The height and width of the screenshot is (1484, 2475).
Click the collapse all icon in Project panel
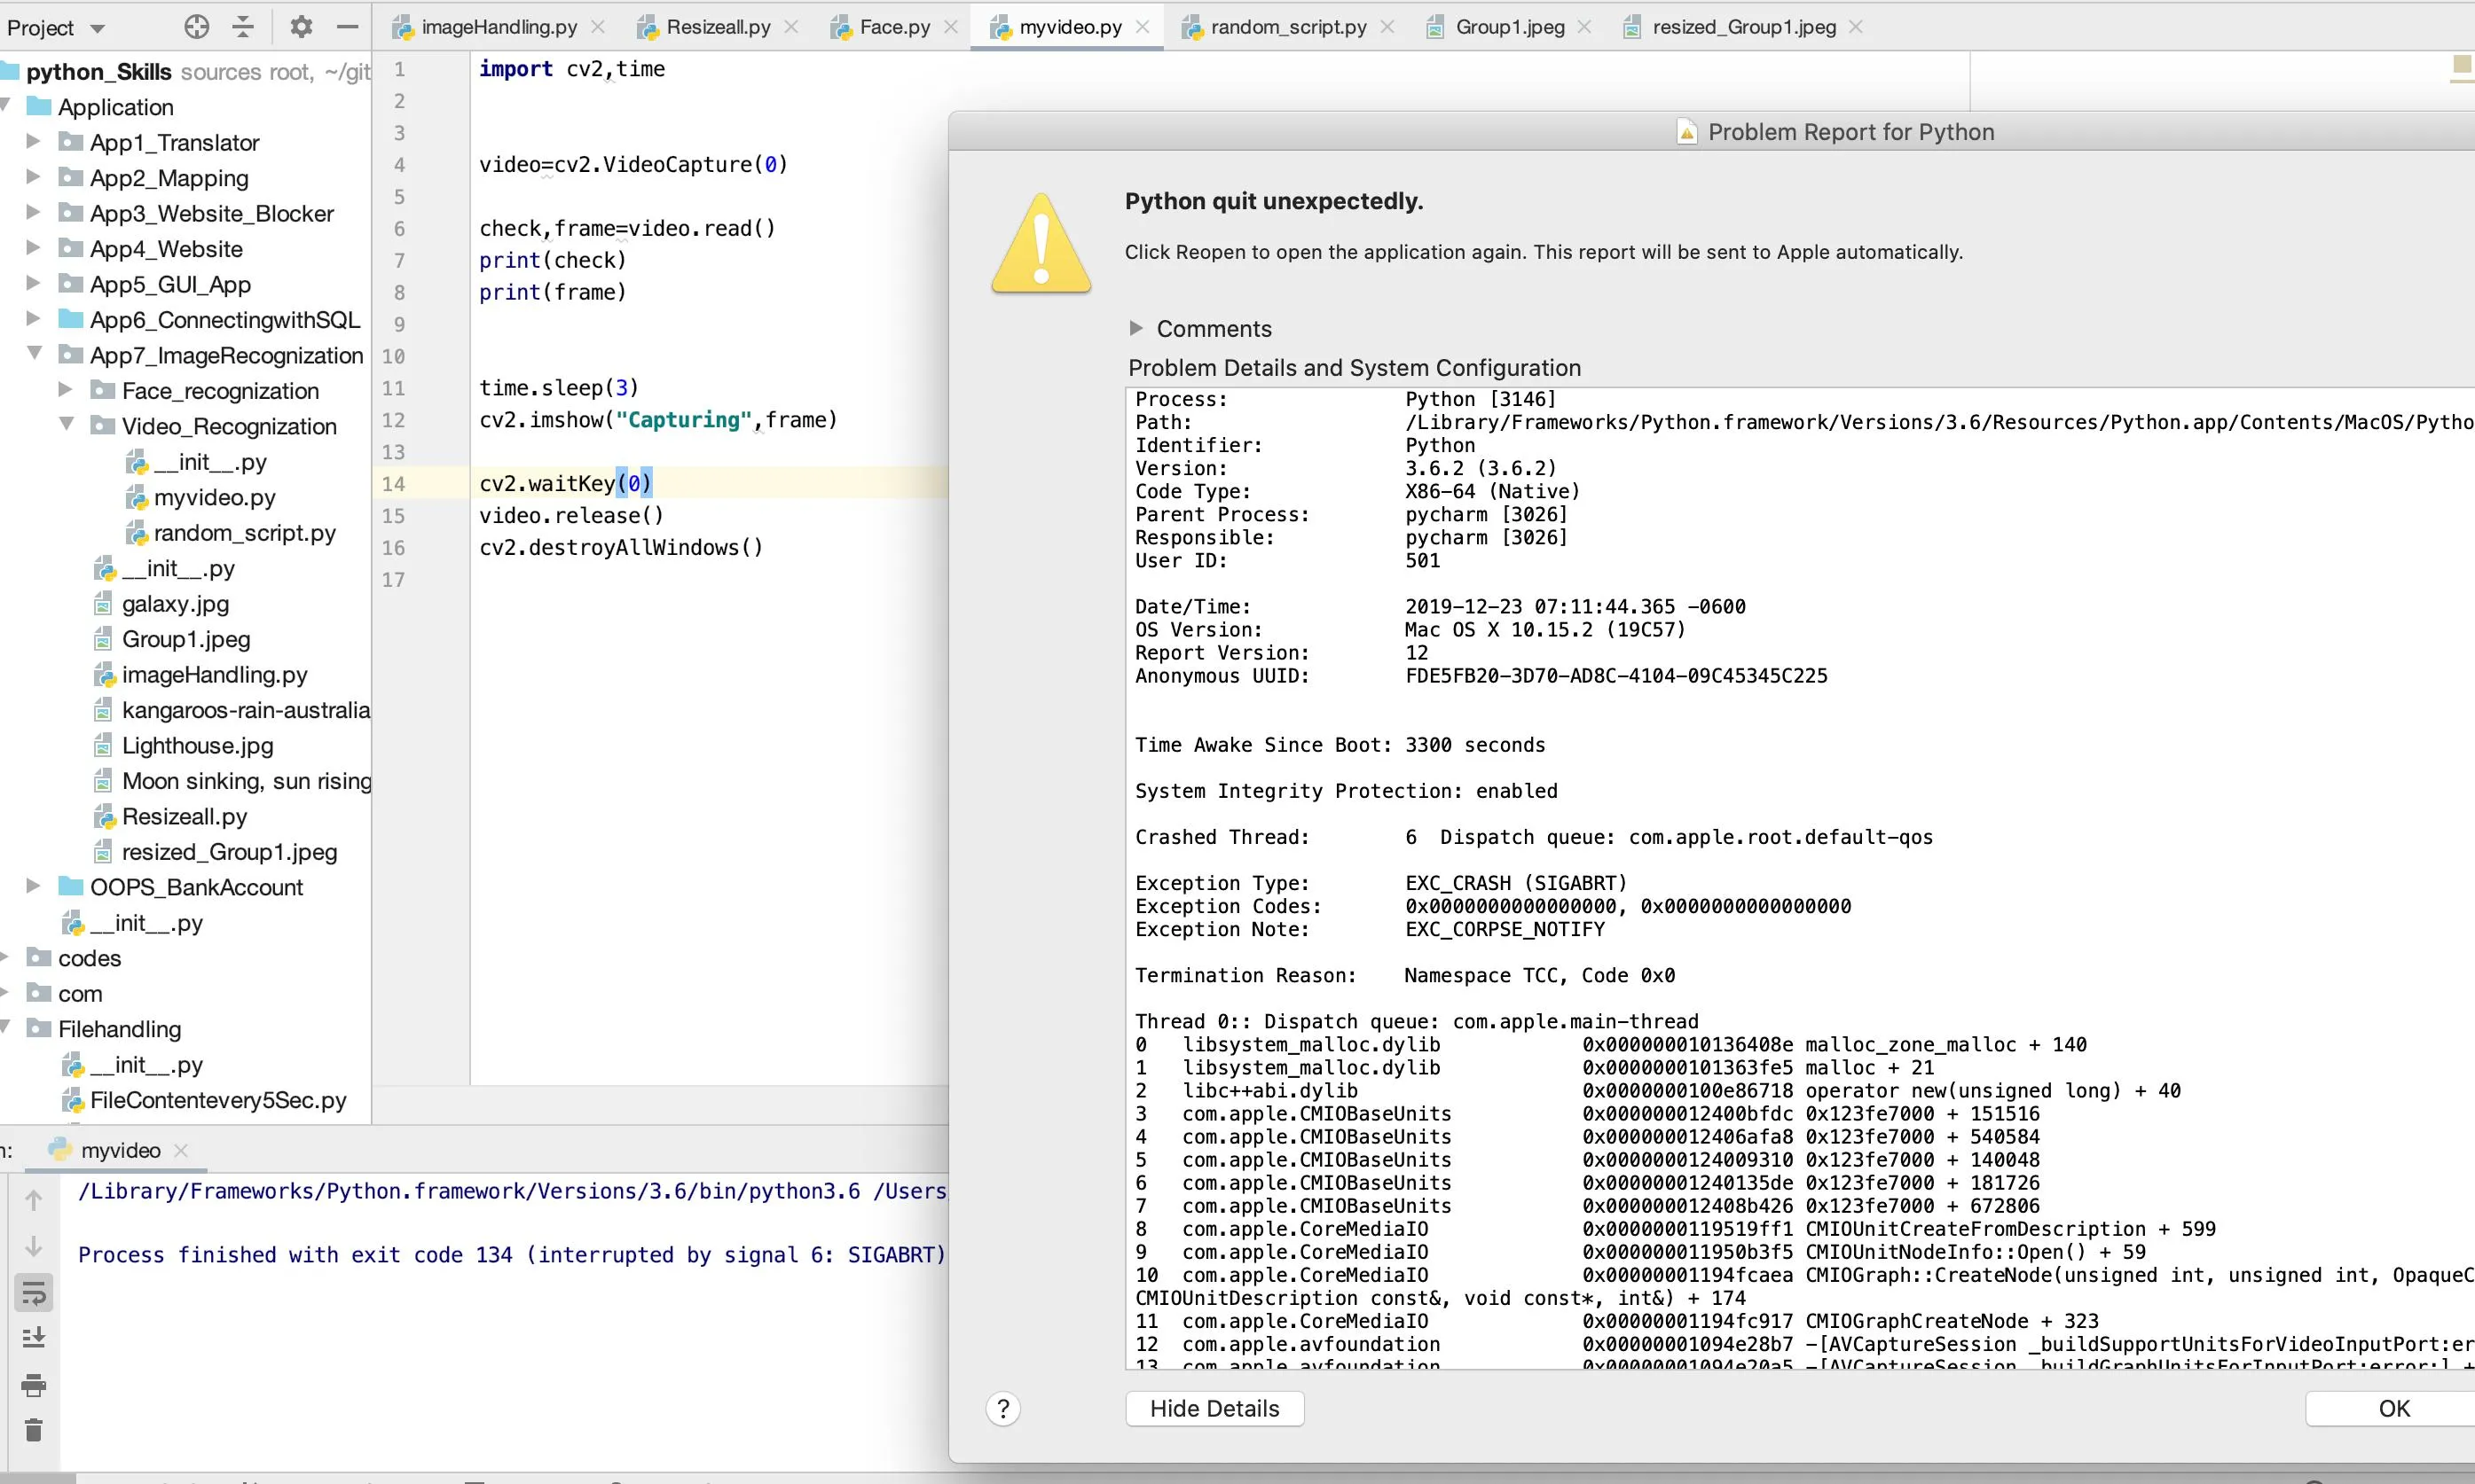[x=243, y=27]
